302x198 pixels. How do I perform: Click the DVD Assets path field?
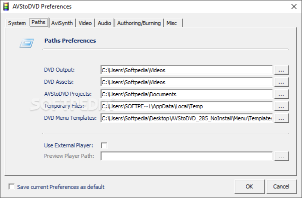(x=186, y=82)
